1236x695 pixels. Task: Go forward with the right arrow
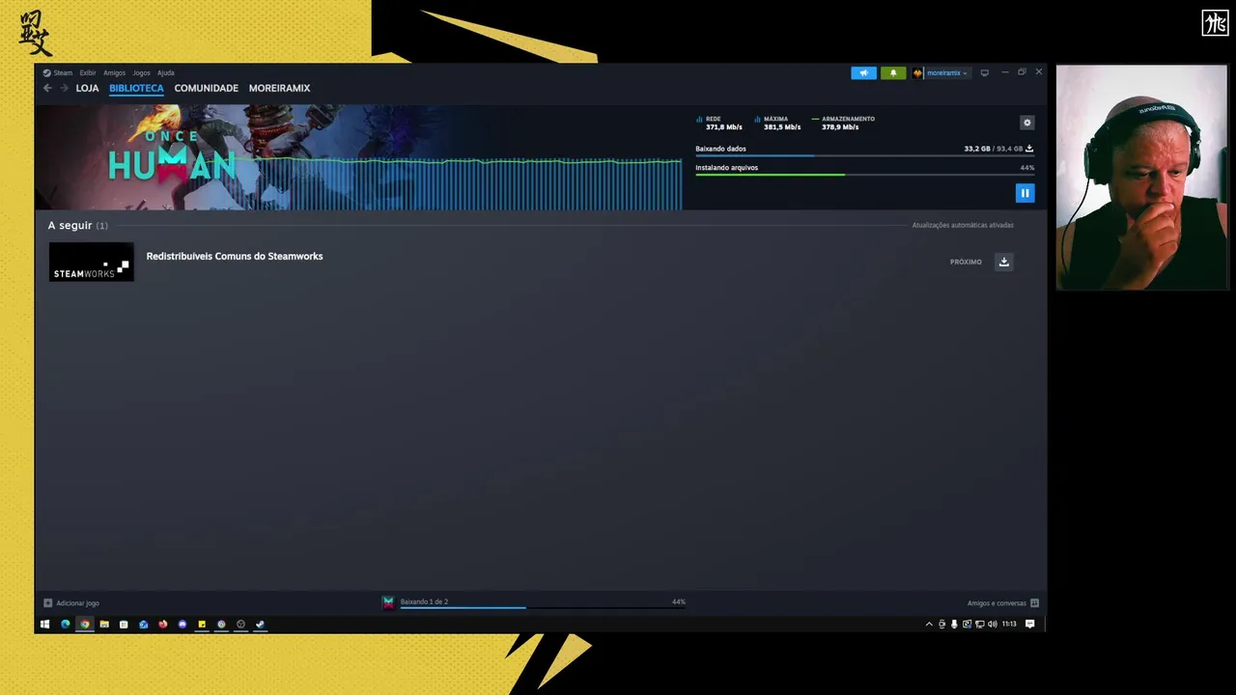(65, 88)
